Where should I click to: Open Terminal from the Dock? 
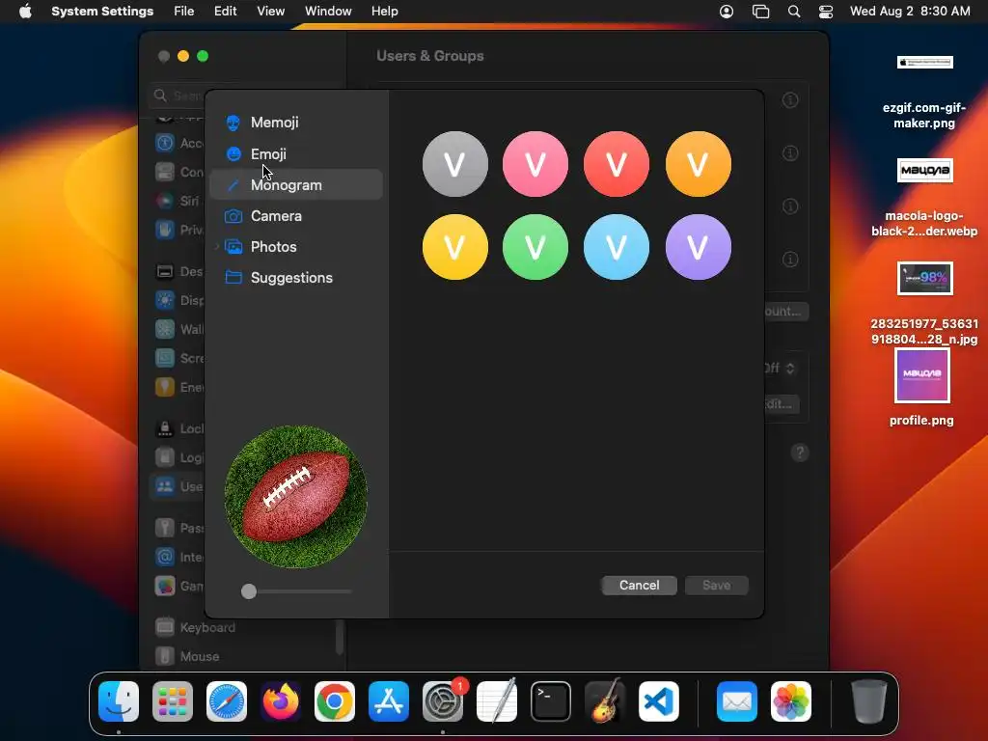[551, 701]
